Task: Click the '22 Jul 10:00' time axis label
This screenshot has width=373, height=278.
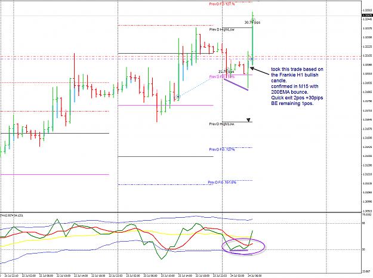Action: point(63,276)
